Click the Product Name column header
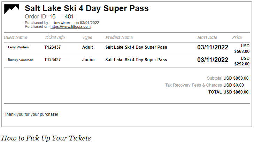This screenshot has width=254, height=145. tap(119, 38)
